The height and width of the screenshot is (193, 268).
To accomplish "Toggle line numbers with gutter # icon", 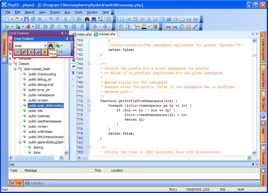I will coord(73,67).
